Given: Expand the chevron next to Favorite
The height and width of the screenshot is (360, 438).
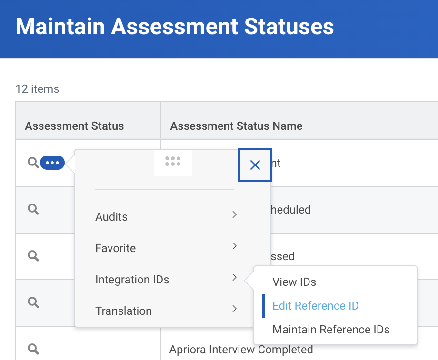Looking at the screenshot, I should (234, 246).
